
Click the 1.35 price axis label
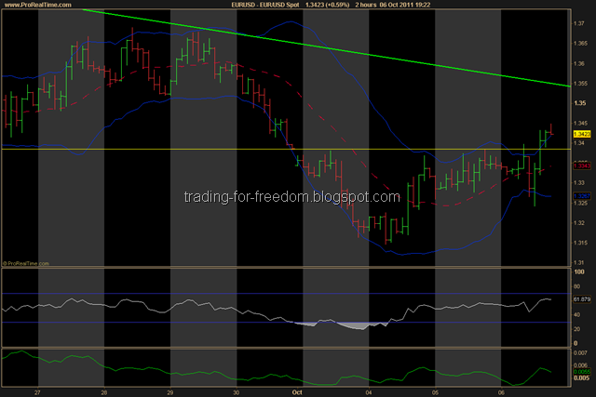(579, 103)
